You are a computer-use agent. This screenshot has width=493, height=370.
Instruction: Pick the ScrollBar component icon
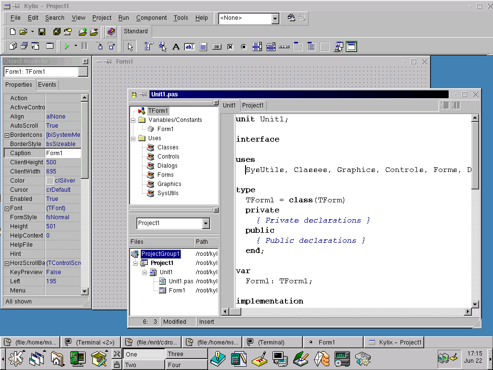click(284, 47)
